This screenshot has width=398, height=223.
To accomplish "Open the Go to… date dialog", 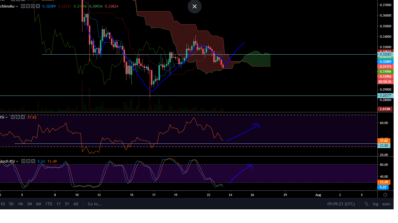I will coord(95,204).
